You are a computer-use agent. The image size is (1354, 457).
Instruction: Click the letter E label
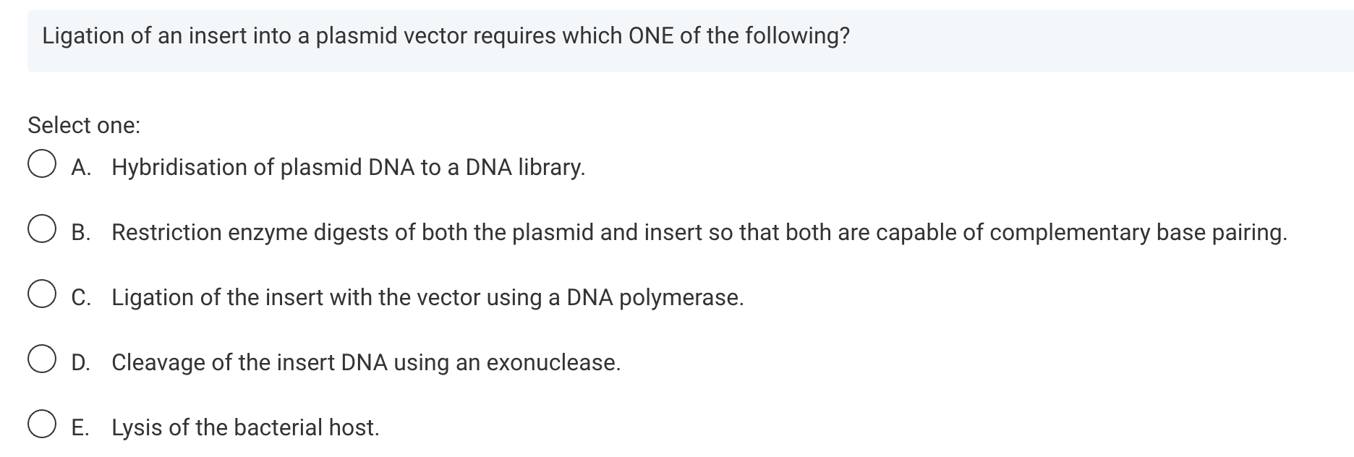coord(80,427)
